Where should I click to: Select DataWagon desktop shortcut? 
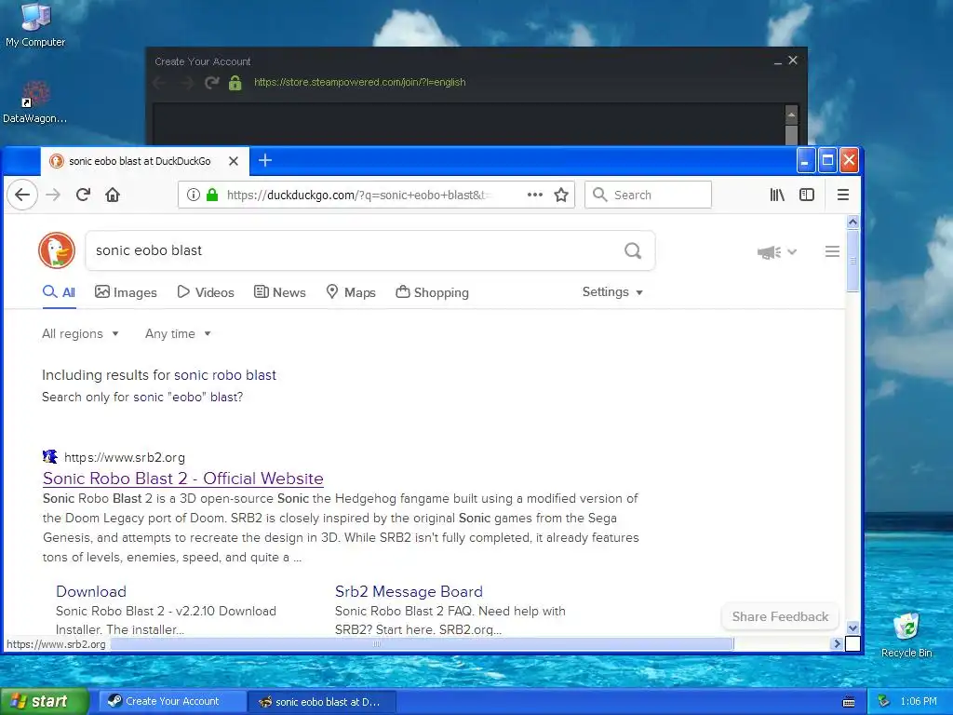(34, 102)
